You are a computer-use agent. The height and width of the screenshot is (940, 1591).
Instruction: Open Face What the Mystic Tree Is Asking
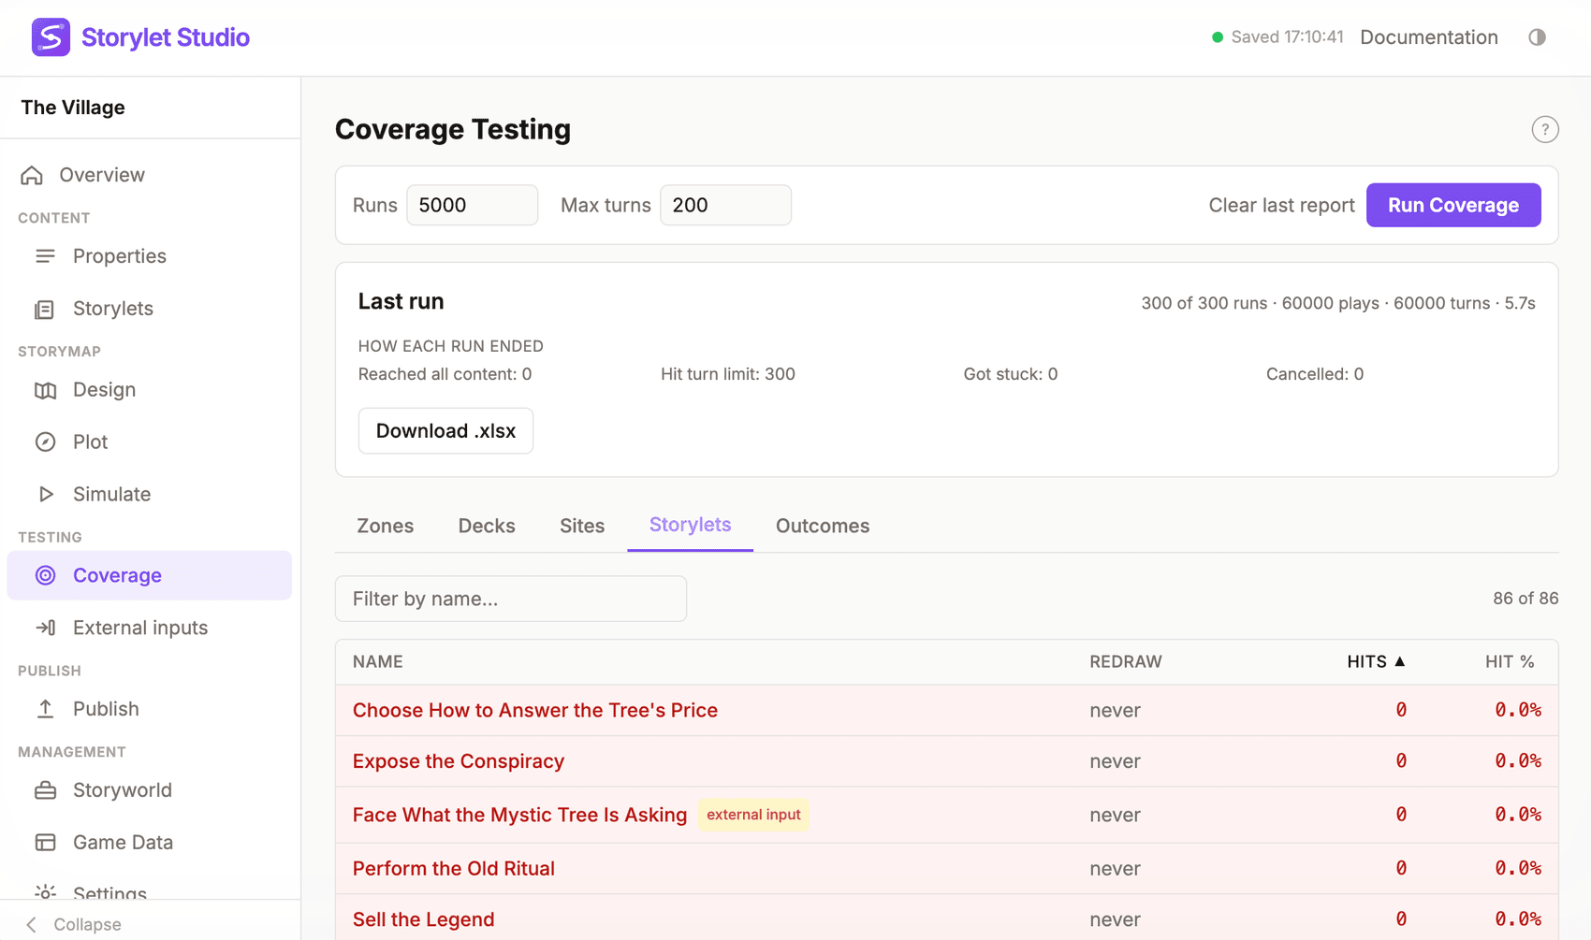pyautogui.click(x=946, y=815)
